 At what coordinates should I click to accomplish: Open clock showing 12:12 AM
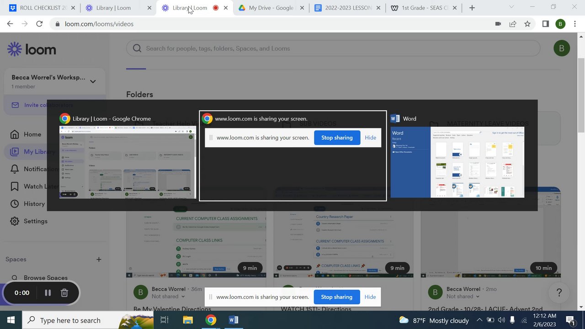pos(545,320)
